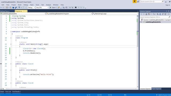Click the New Project toolbar icon

[7, 8]
